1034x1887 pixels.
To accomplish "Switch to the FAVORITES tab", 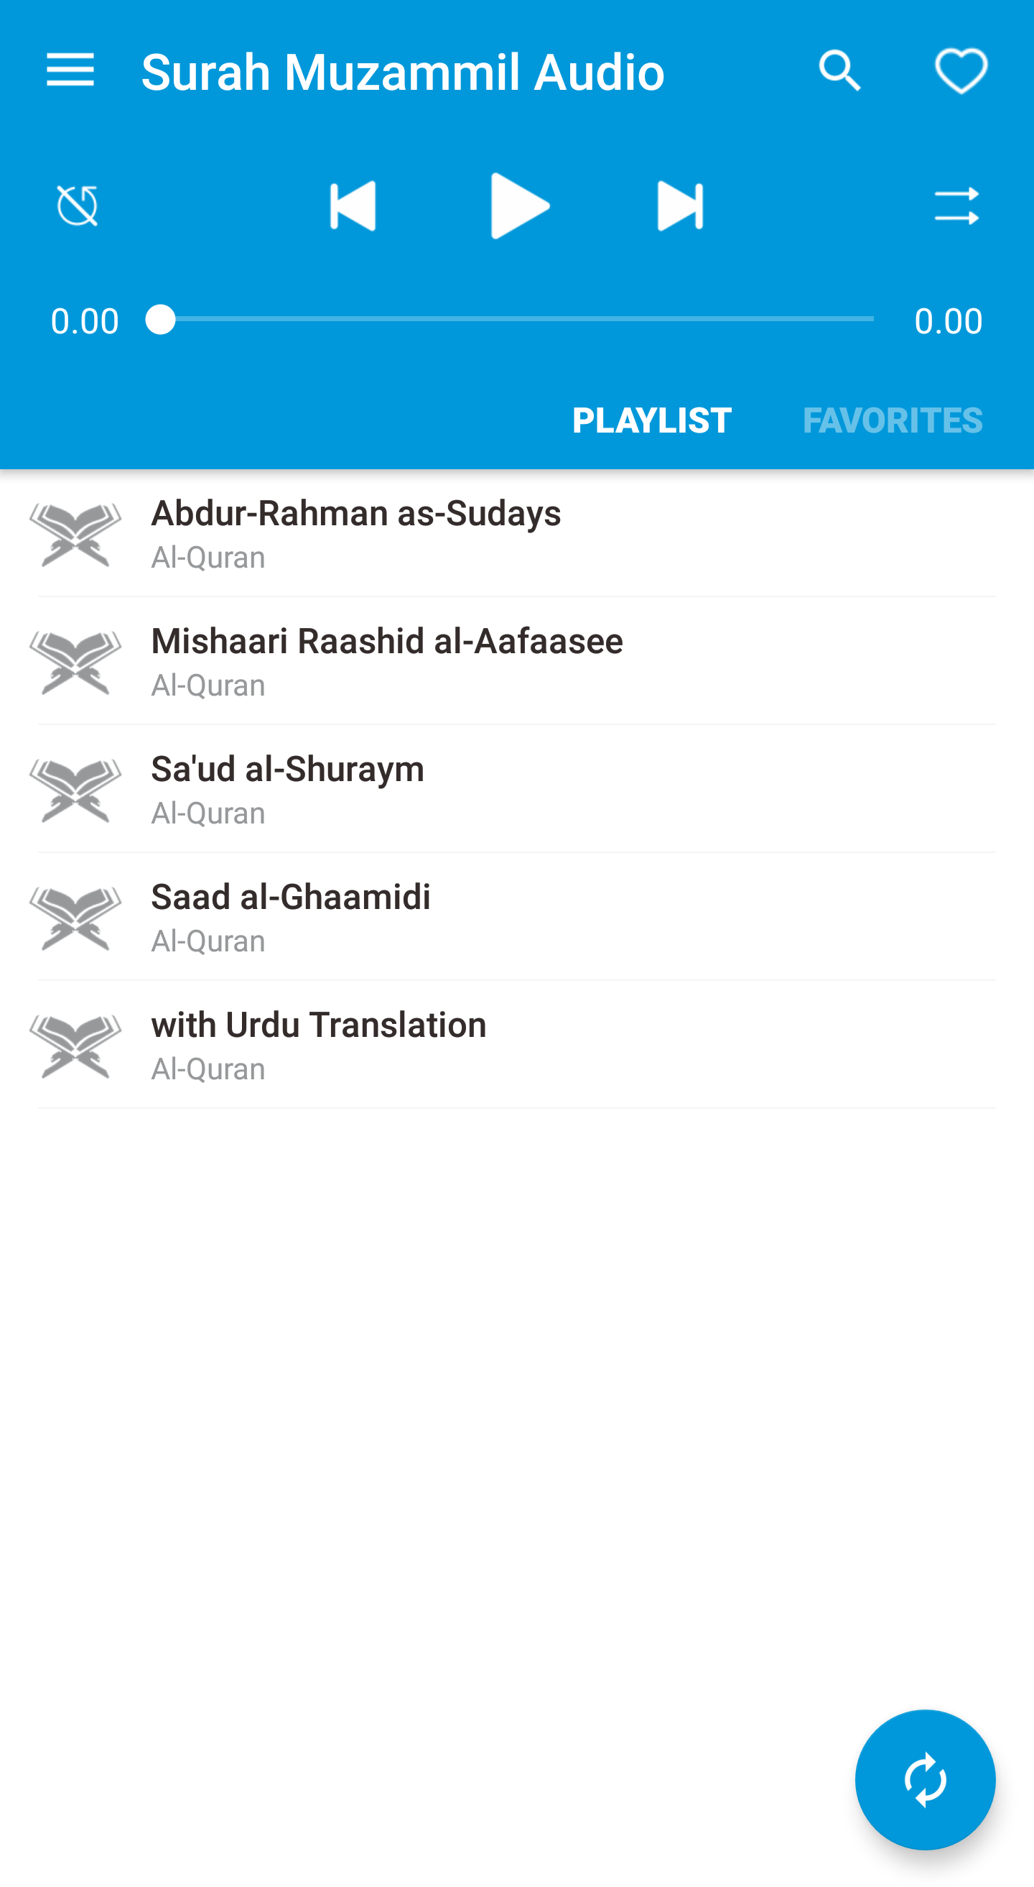I will pos(892,420).
